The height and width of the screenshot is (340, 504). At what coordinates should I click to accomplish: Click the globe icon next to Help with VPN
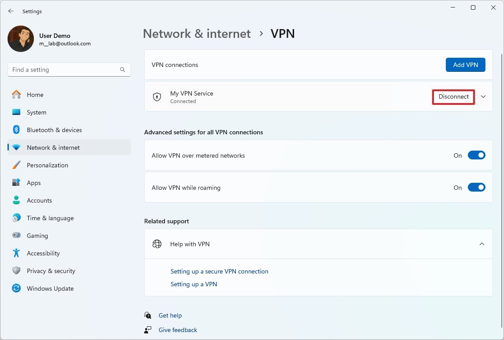pos(157,244)
